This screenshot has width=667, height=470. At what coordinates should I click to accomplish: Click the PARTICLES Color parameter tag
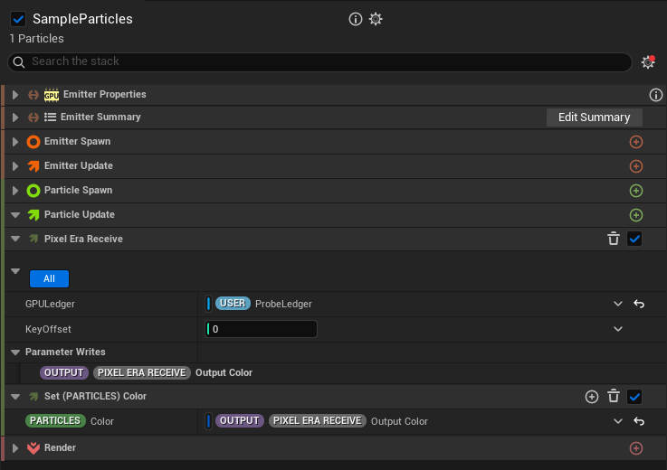click(56, 420)
